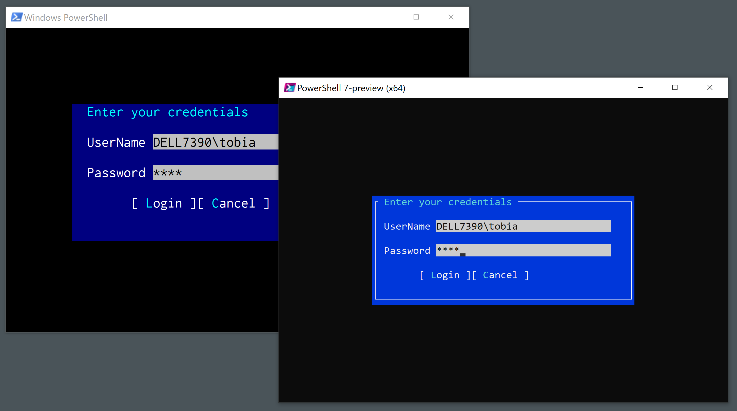Click the Windows PowerShell title bar icon
737x411 pixels.
pos(16,17)
